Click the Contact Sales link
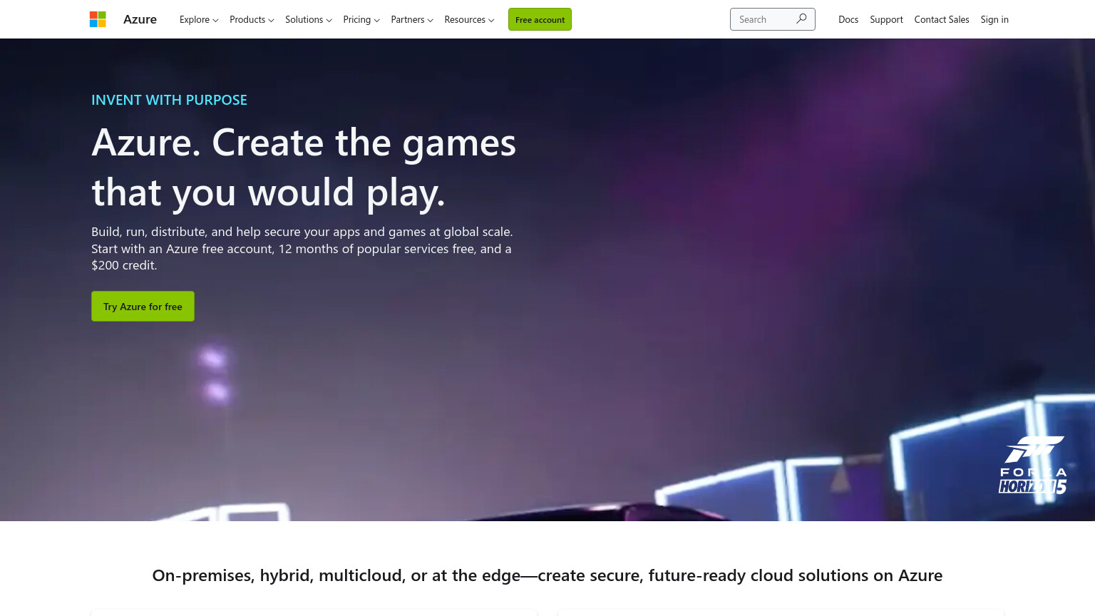This screenshot has width=1095, height=616. pyautogui.click(x=942, y=20)
